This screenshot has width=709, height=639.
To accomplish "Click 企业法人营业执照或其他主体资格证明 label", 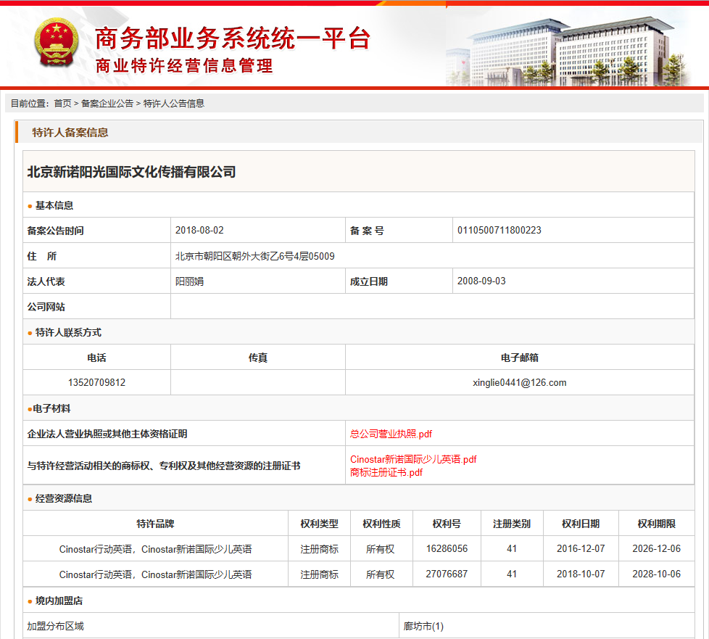I will [x=107, y=434].
